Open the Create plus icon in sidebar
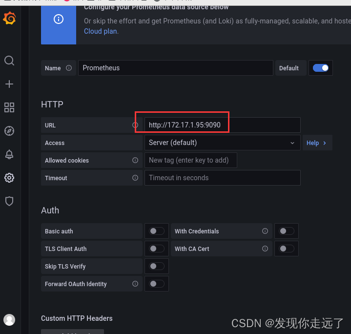Screen dimensions: 351x334 [x=9, y=84]
